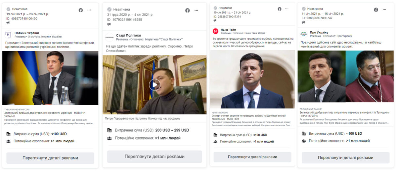Image resolution: width=397 pixels, height=171 pixels.
Task: Click the Про Україну page avatar
Action: (303, 34)
